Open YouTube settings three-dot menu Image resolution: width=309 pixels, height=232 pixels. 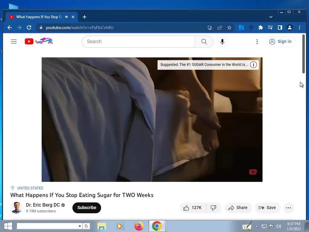click(x=257, y=42)
